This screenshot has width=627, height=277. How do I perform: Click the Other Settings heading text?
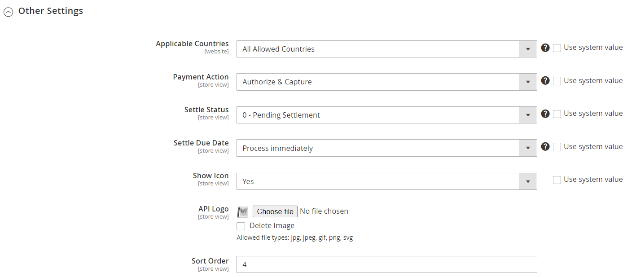pyautogui.click(x=50, y=11)
